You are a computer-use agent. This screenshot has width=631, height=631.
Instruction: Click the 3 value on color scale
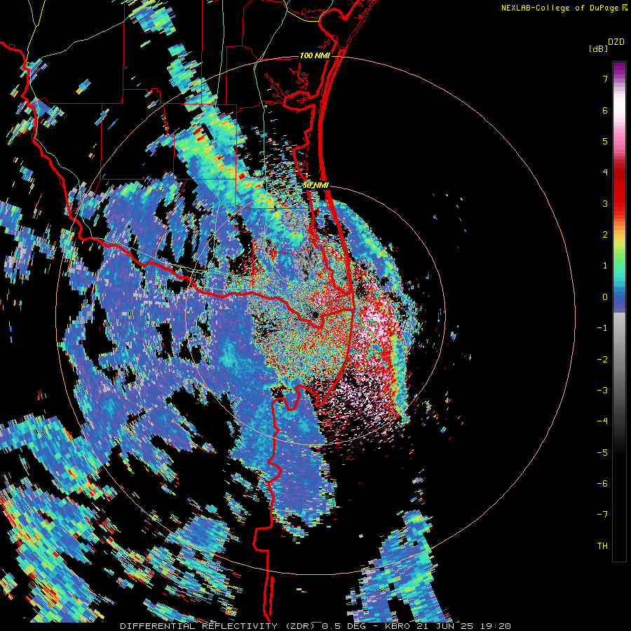605,203
